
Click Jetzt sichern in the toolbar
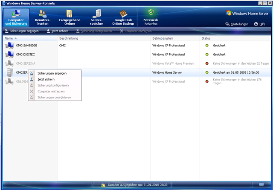point(58,31)
